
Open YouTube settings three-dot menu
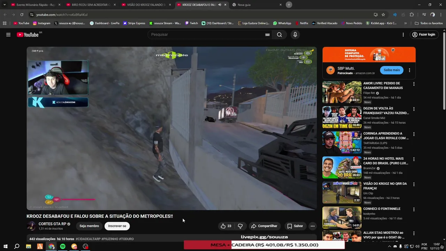point(403,35)
